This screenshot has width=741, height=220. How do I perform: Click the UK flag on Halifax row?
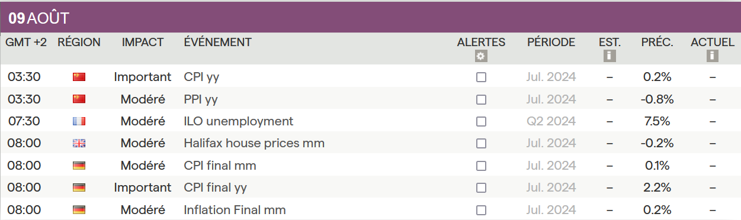[x=79, y=143]
